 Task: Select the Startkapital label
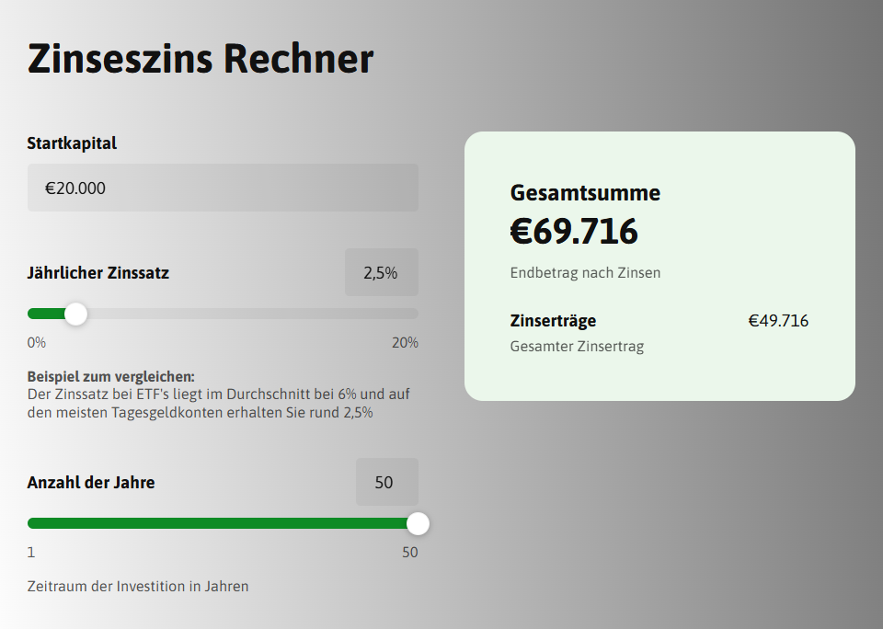(x=72, y=143)
